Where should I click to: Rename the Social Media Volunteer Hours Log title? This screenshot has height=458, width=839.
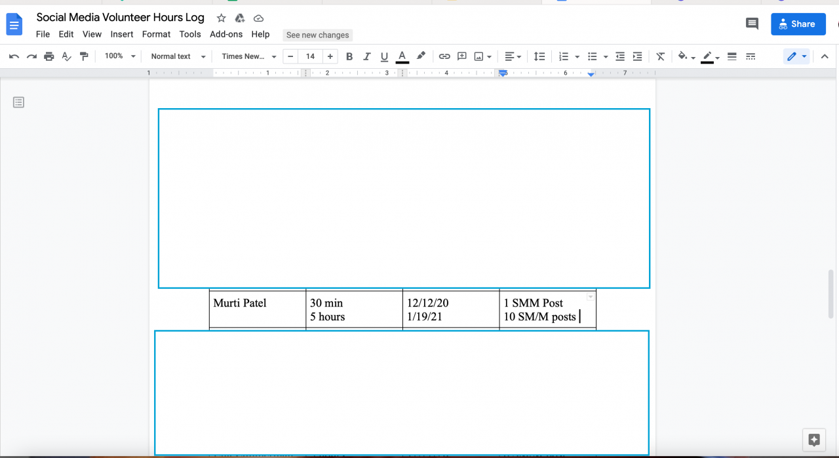(x=121, y=18)
